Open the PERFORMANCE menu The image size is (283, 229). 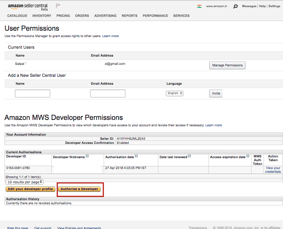tap(155, 16)
